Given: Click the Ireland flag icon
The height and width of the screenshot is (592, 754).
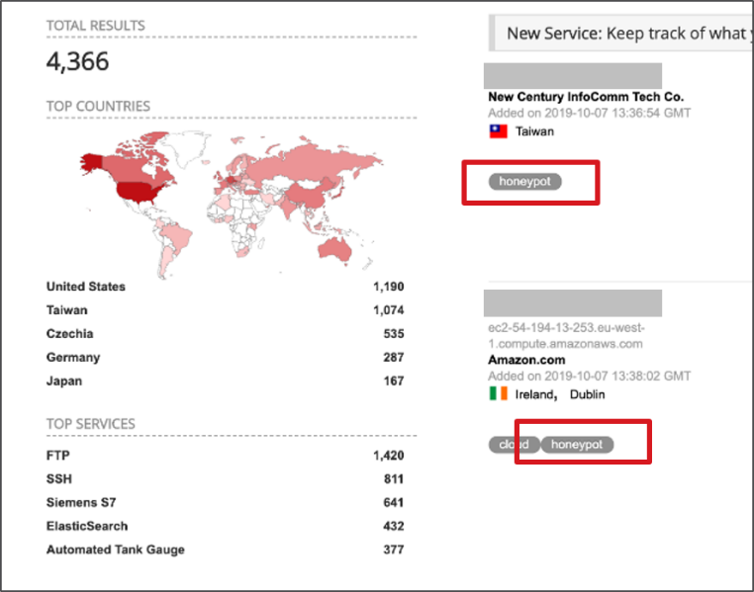Looking at the screenshot, I should (x=498, y=394).
